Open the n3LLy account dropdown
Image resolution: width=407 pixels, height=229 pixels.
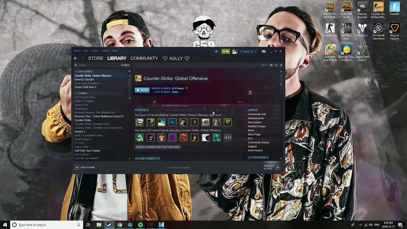tap(248, 51)
